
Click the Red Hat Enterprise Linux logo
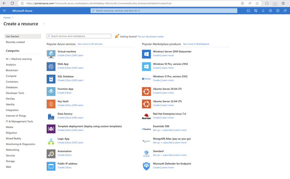[146, 116]
